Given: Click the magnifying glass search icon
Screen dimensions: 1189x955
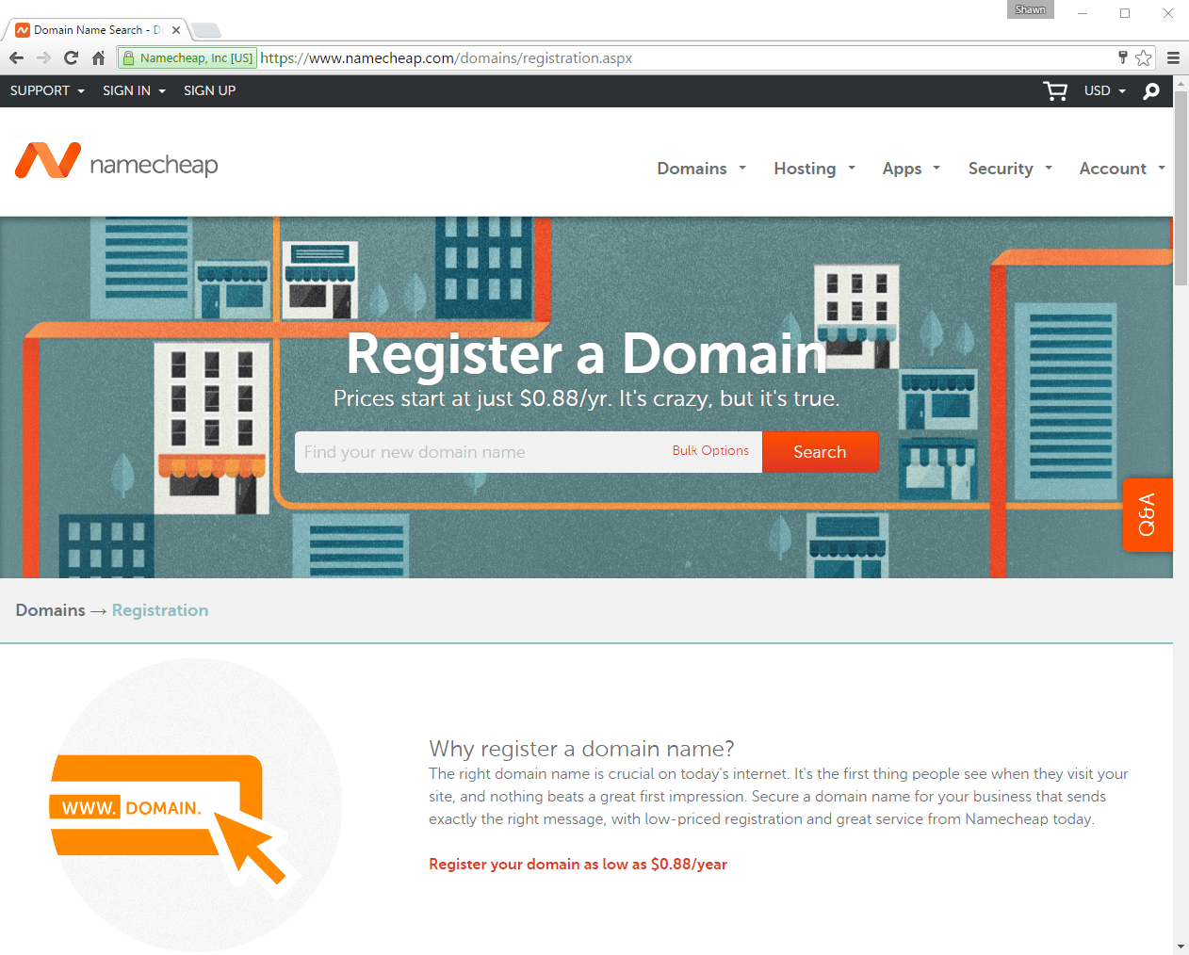Looking at the screenshot, I should 1150,91.
